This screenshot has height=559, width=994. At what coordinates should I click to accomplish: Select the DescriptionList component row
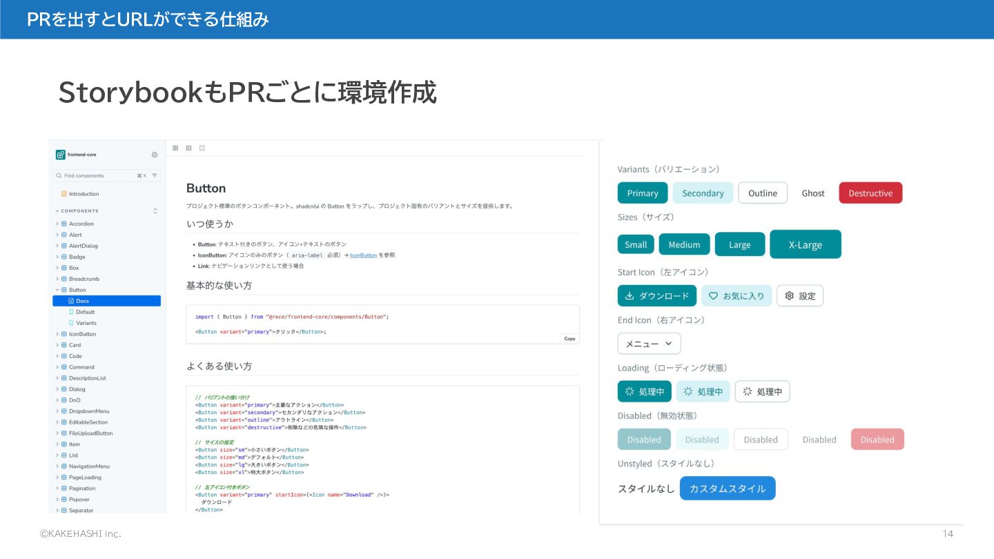click(x=106, y=378)
